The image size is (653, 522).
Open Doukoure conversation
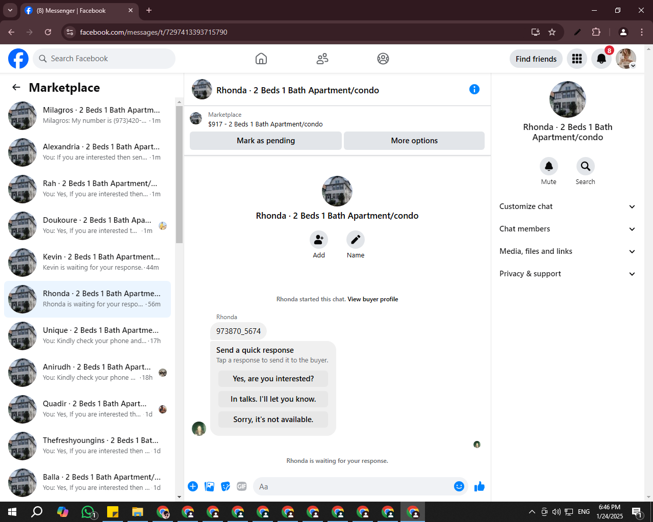(87, 226)
